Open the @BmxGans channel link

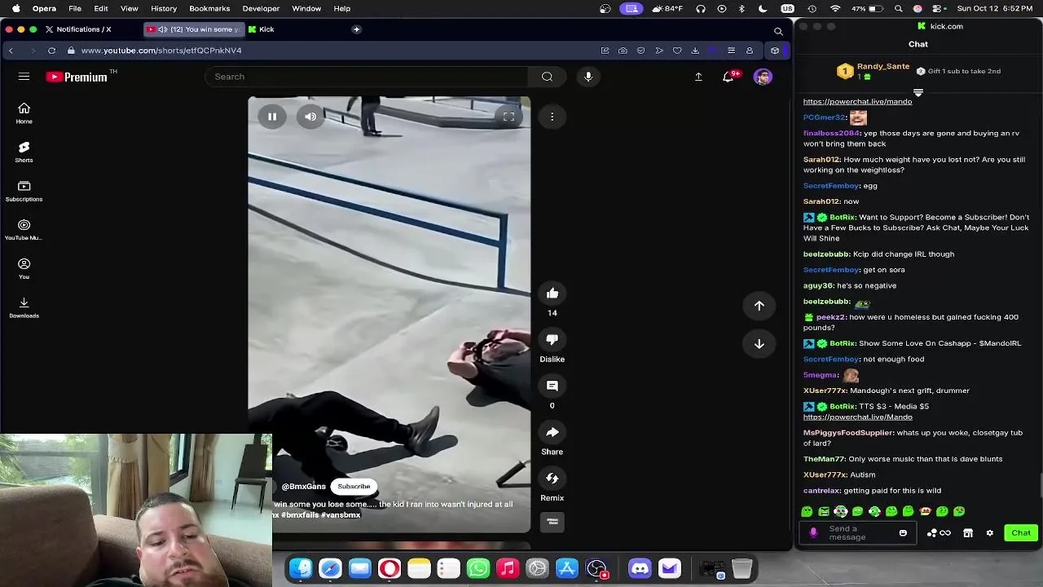tap(304, 487)
